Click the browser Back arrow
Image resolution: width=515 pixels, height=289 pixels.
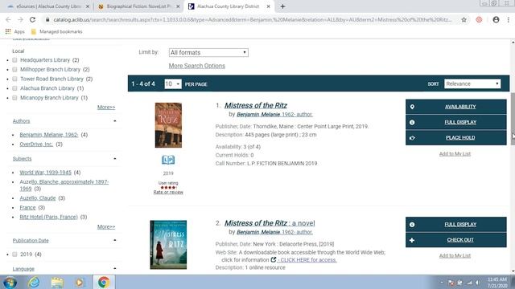point(8,19)
